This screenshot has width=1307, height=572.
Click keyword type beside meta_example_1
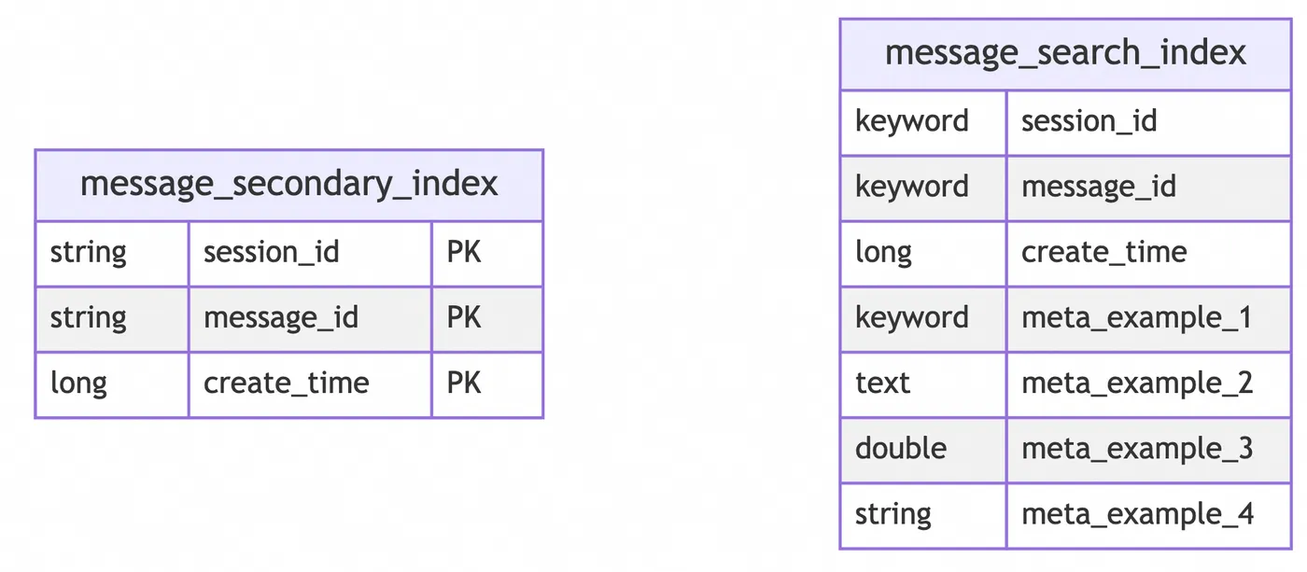[x=923, y=318]
